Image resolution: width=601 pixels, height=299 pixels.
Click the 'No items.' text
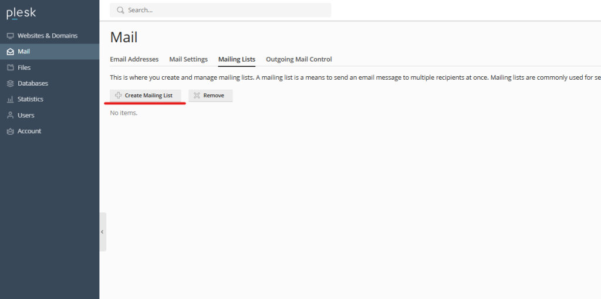[124, 113]
